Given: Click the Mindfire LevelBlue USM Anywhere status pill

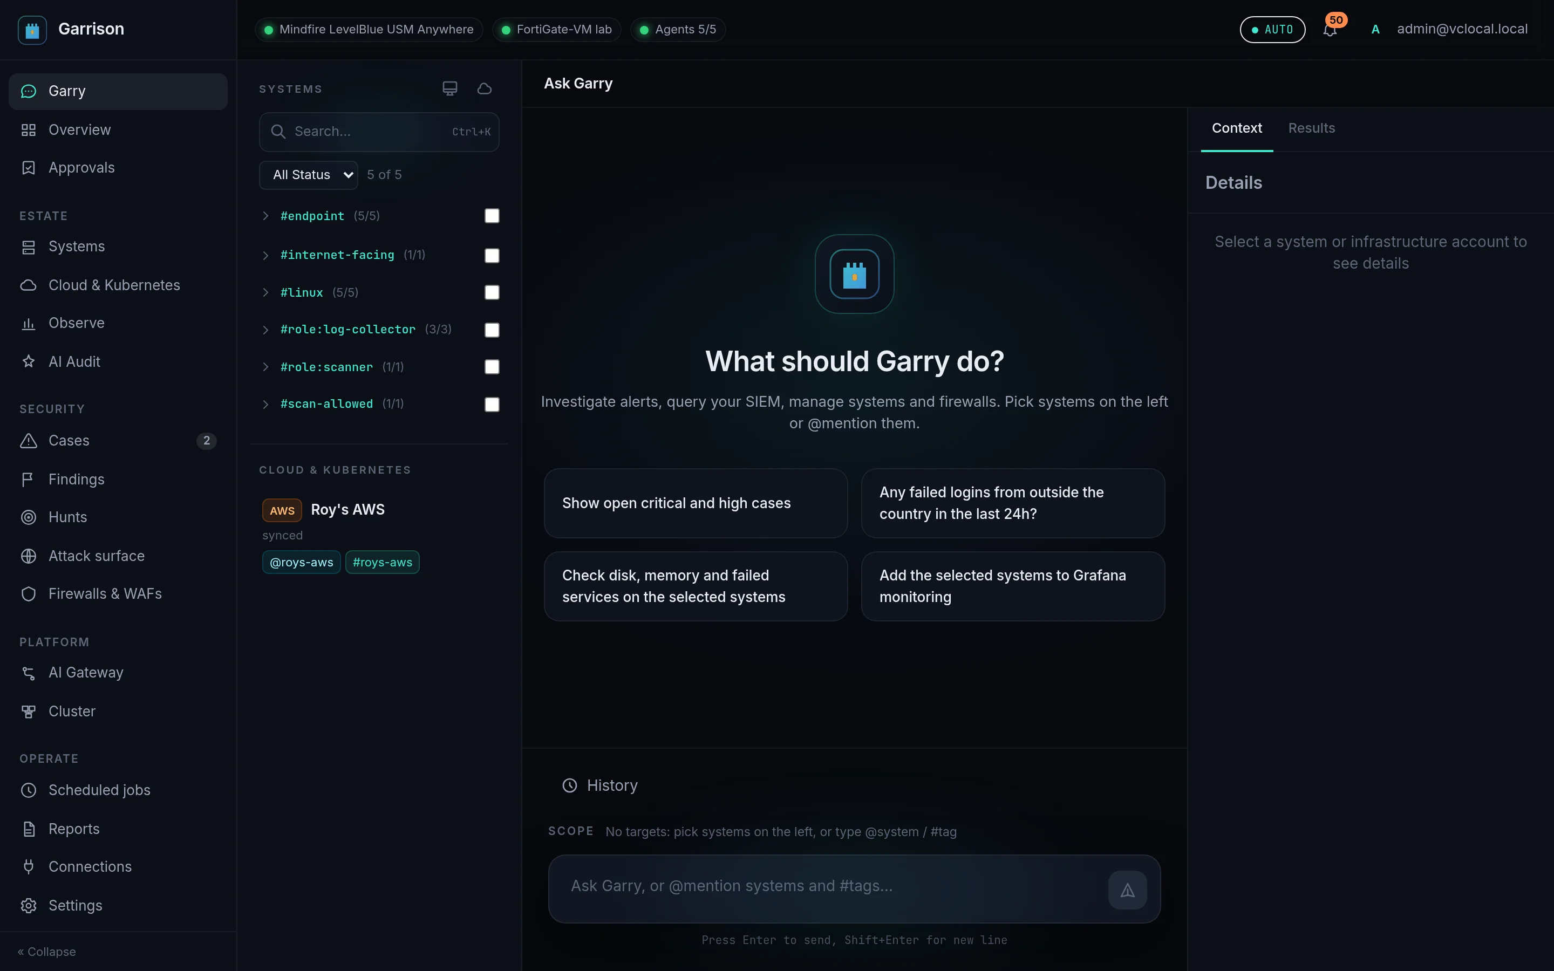Looking at the screenshot, I should [369, 30].
